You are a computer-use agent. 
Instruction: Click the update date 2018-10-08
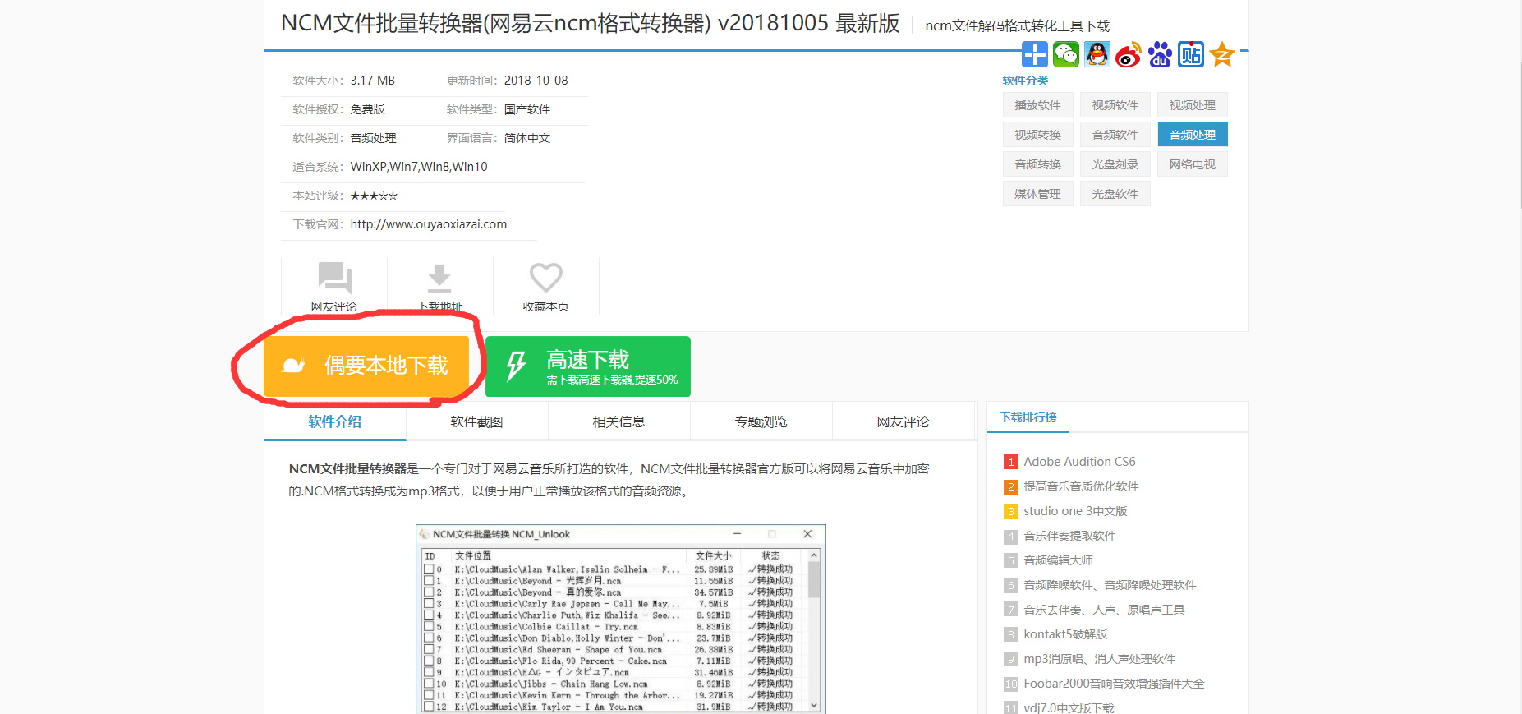tap(536, 81)
